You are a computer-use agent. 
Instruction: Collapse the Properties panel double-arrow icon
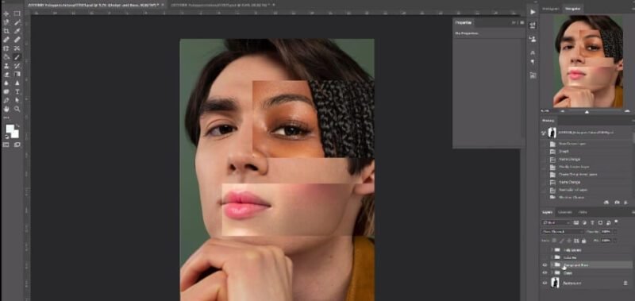point(514,23)
